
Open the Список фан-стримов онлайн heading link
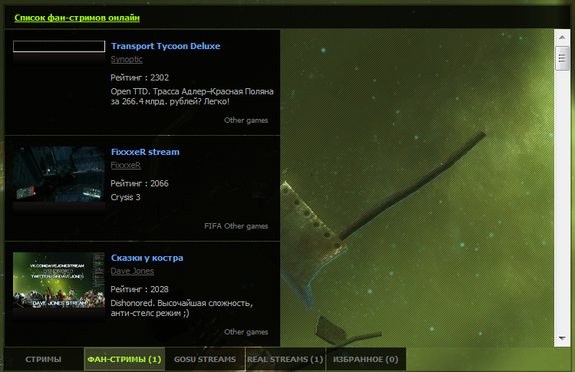point(77,18)
